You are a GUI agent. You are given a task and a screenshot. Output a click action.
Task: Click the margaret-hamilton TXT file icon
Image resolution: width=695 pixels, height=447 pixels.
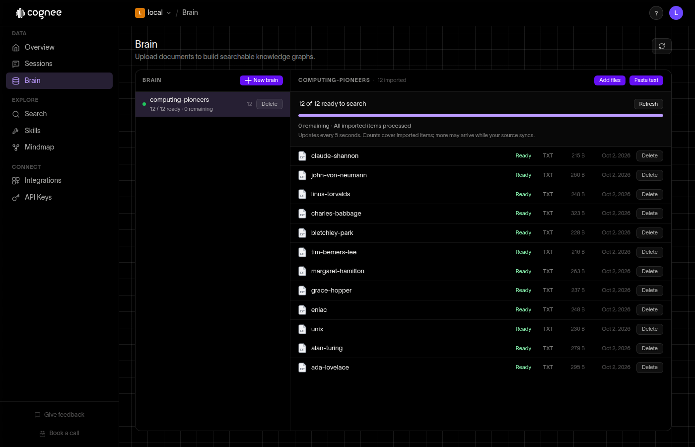click(x=302, y=271)
